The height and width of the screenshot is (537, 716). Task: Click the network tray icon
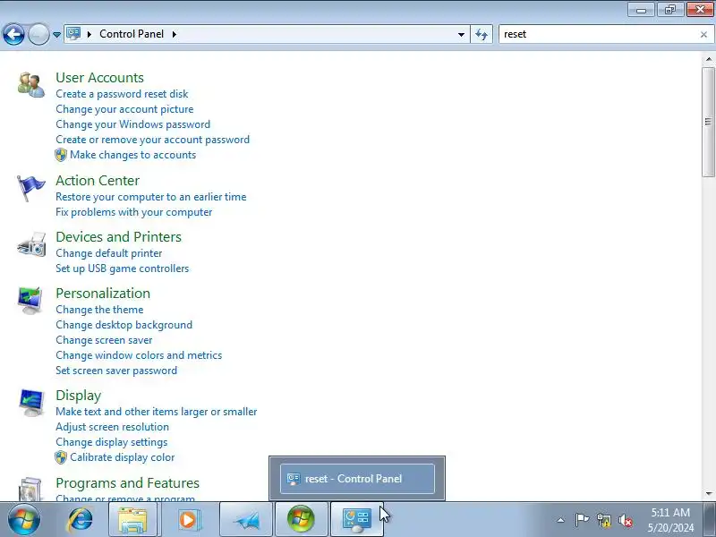(603, 520)
